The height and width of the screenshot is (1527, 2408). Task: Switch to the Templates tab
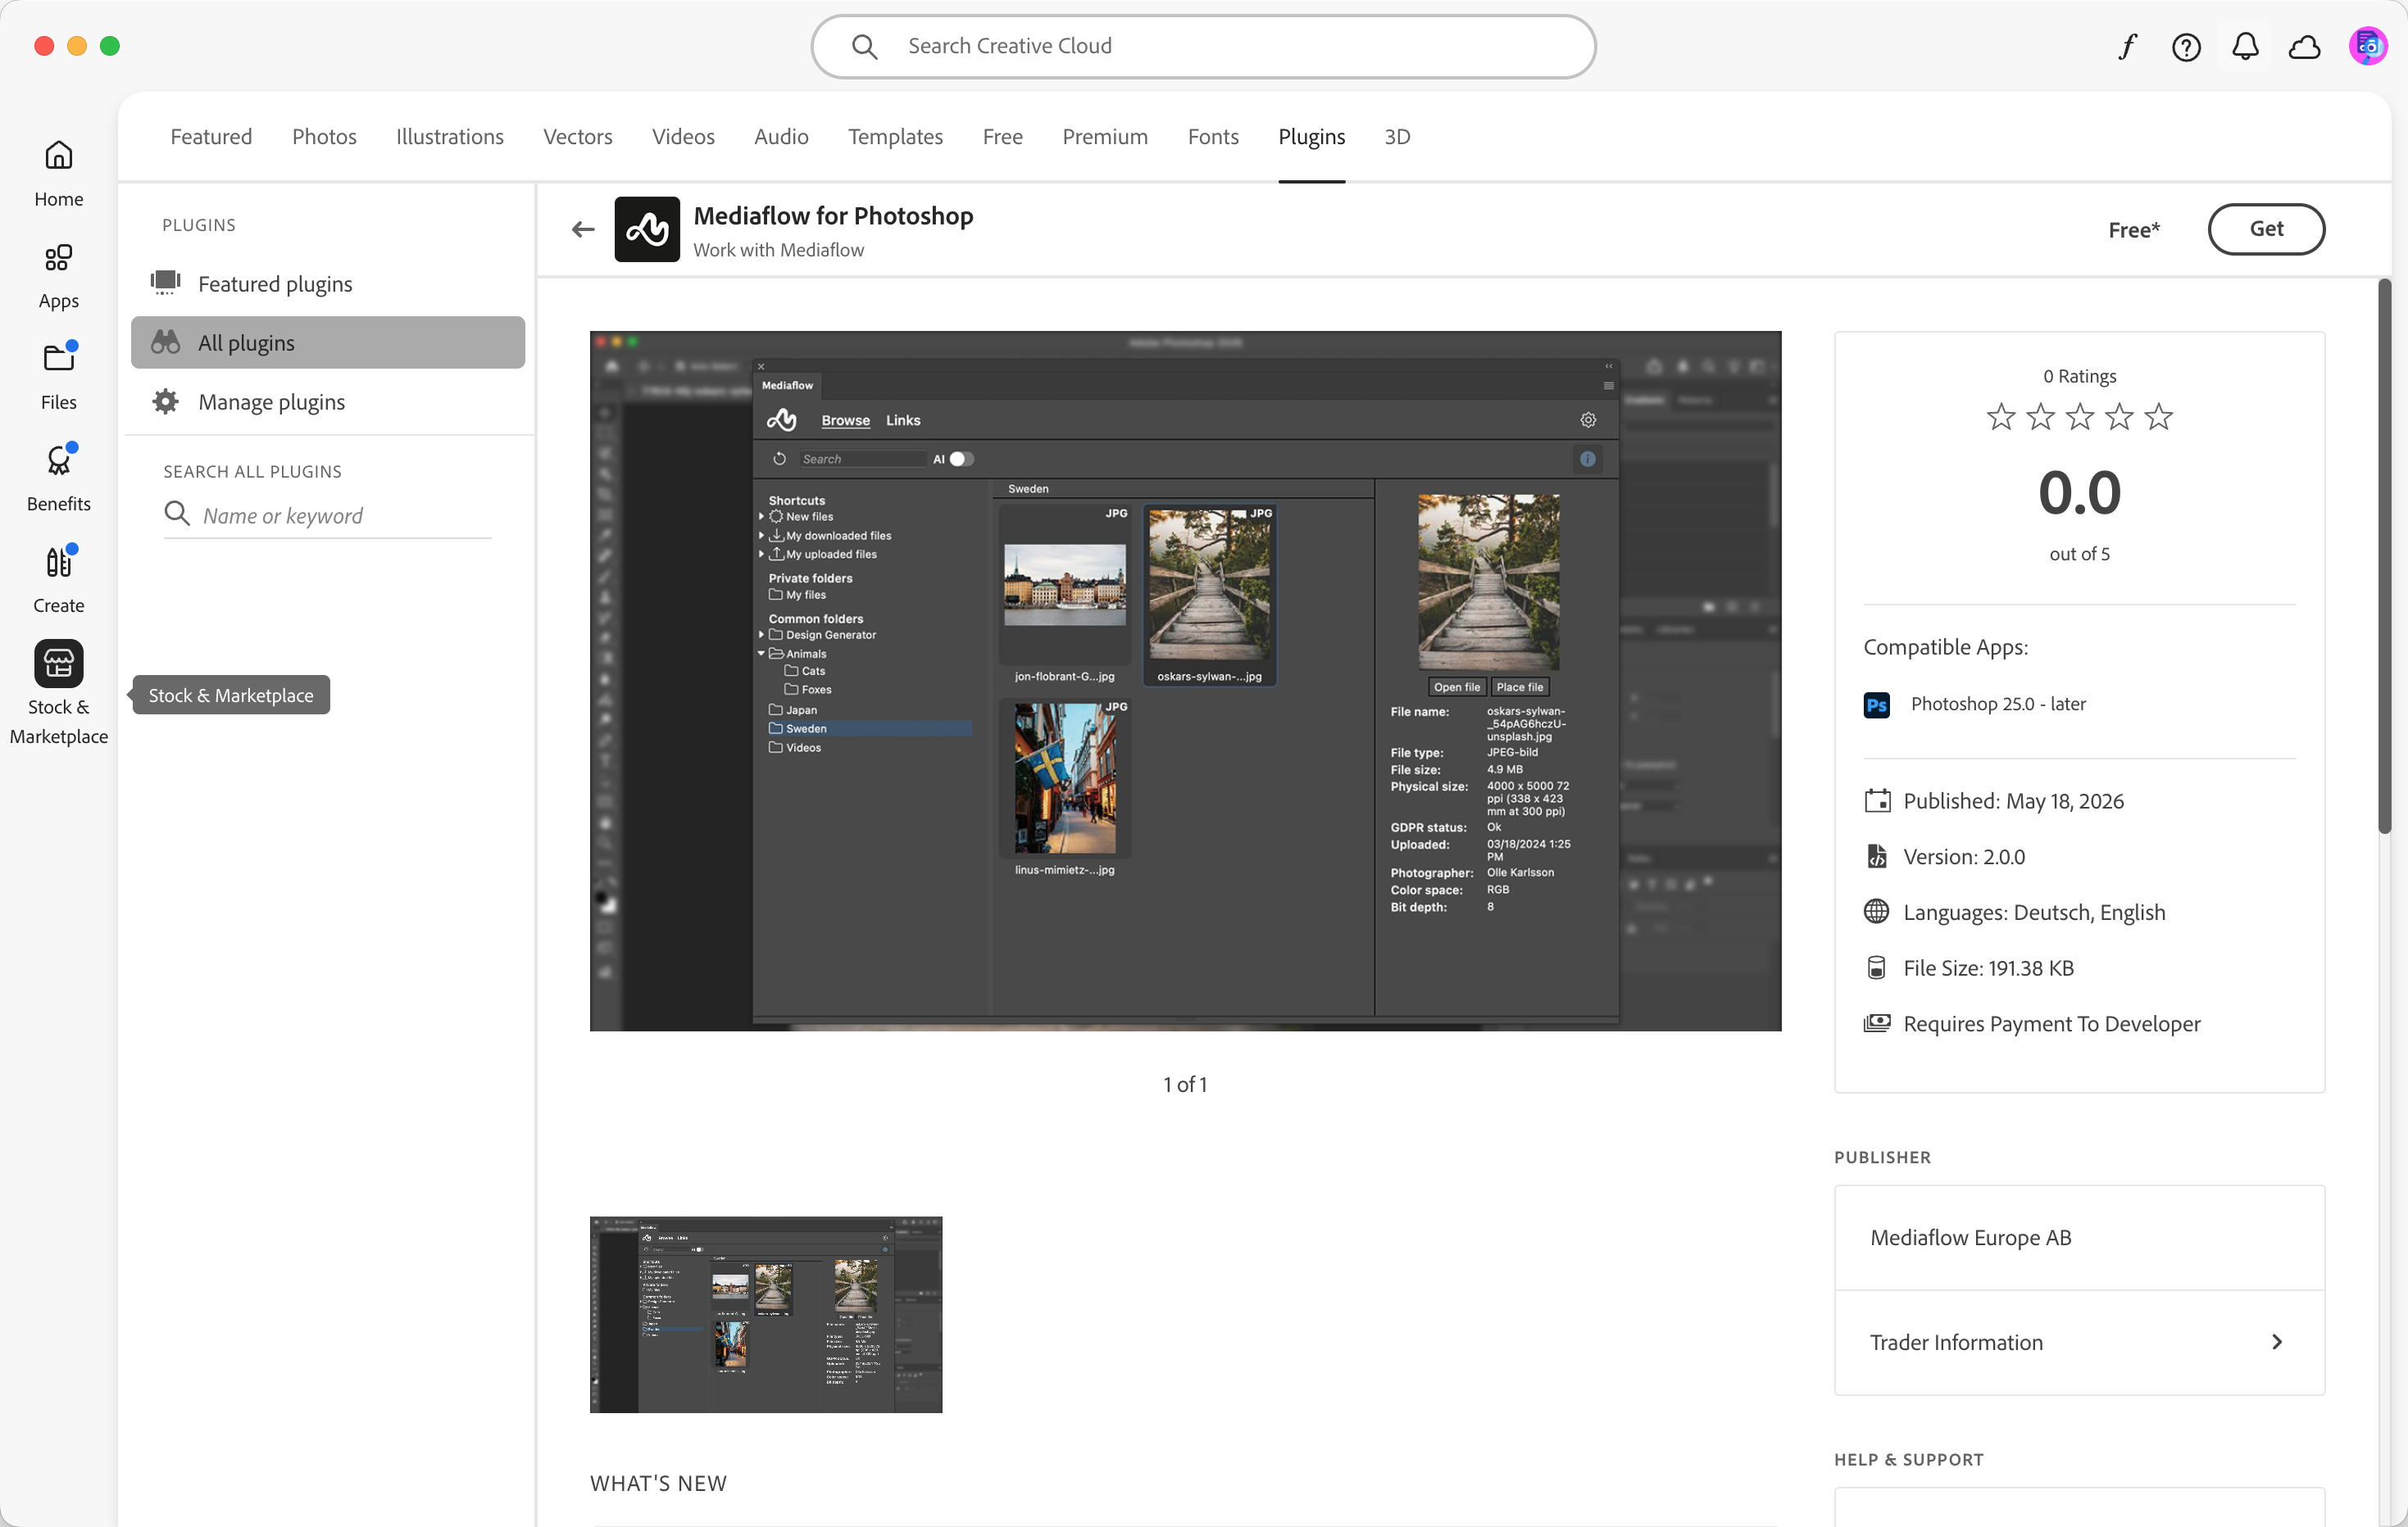point(895,137)
